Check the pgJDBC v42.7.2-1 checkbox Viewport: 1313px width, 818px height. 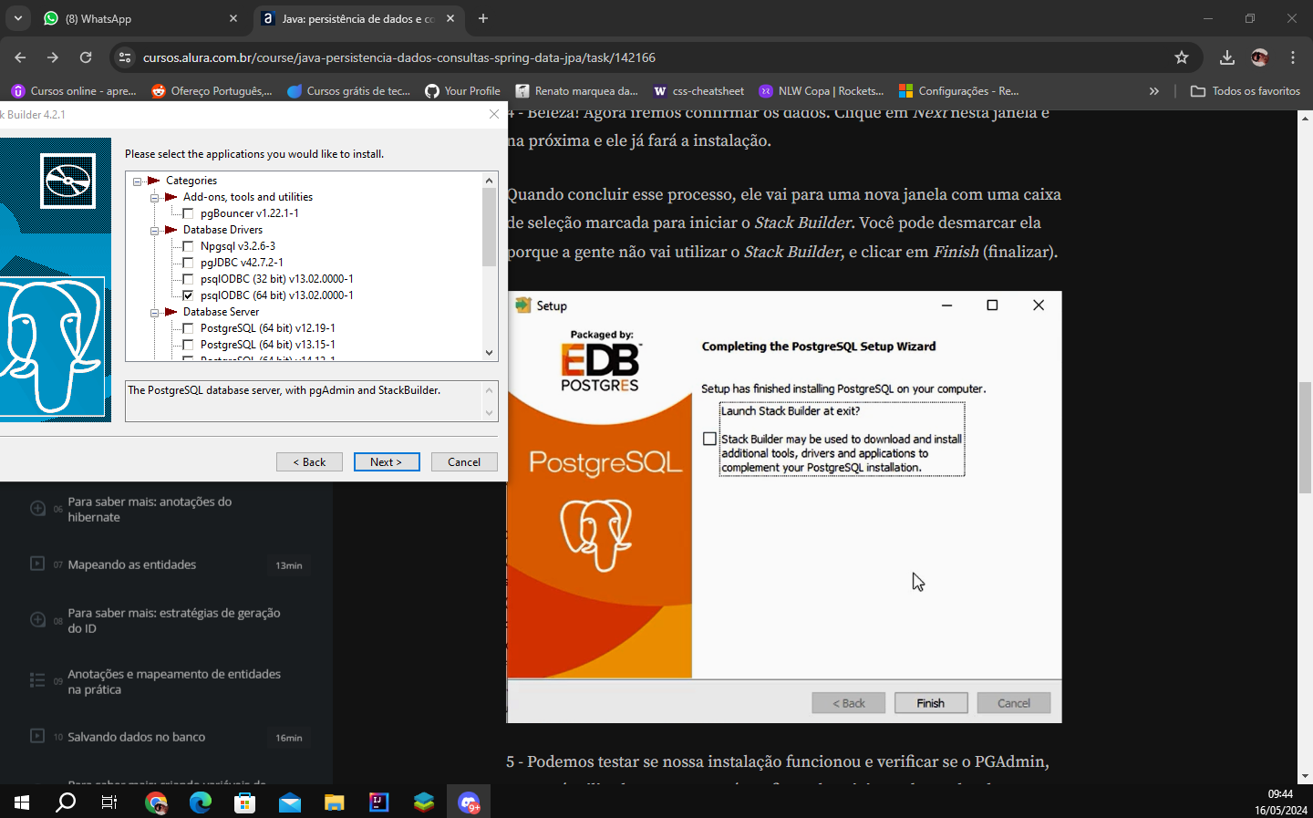188,263
